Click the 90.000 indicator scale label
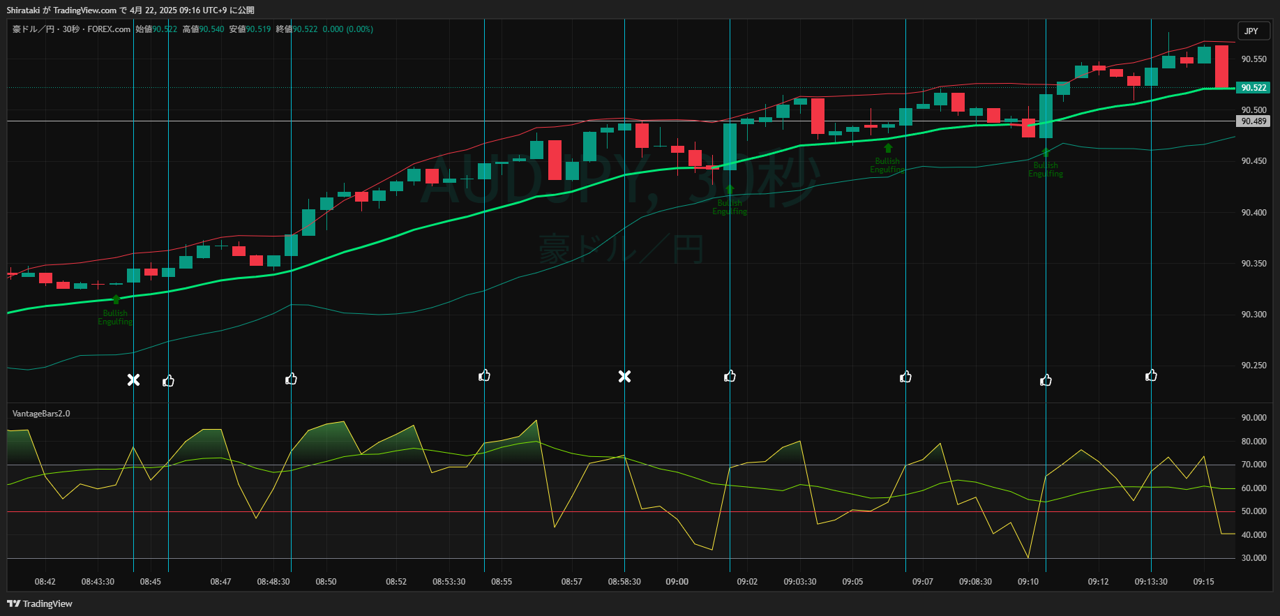1280x616 pixels. pyautogui.click(x=1253, y=418)
